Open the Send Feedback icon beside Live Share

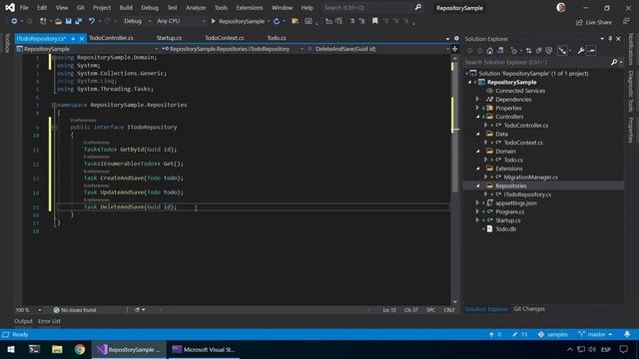[x=626, y=22]
